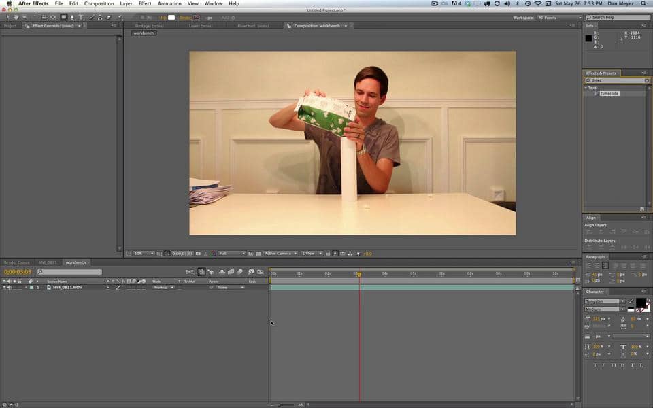Toggle Faux Bold in Character panel
The width and height of the screenshot is (653, 408).
595,365
